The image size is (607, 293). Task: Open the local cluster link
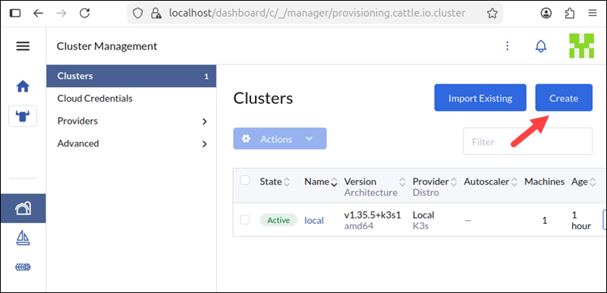pos(314,221)
